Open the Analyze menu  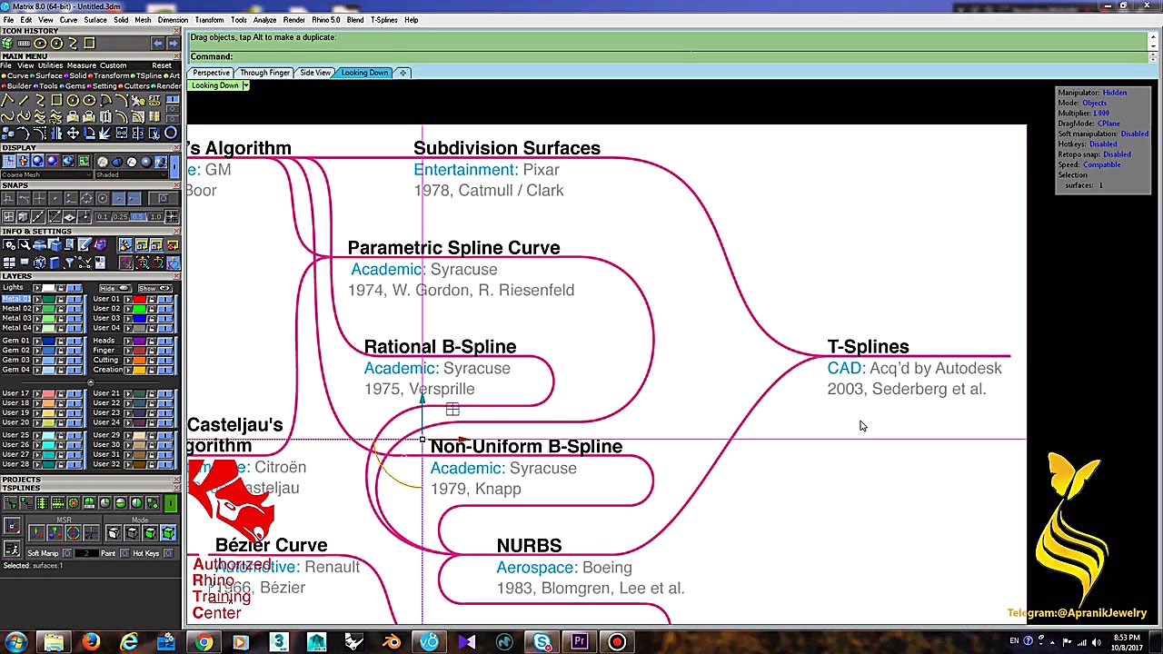pos(264,20)
